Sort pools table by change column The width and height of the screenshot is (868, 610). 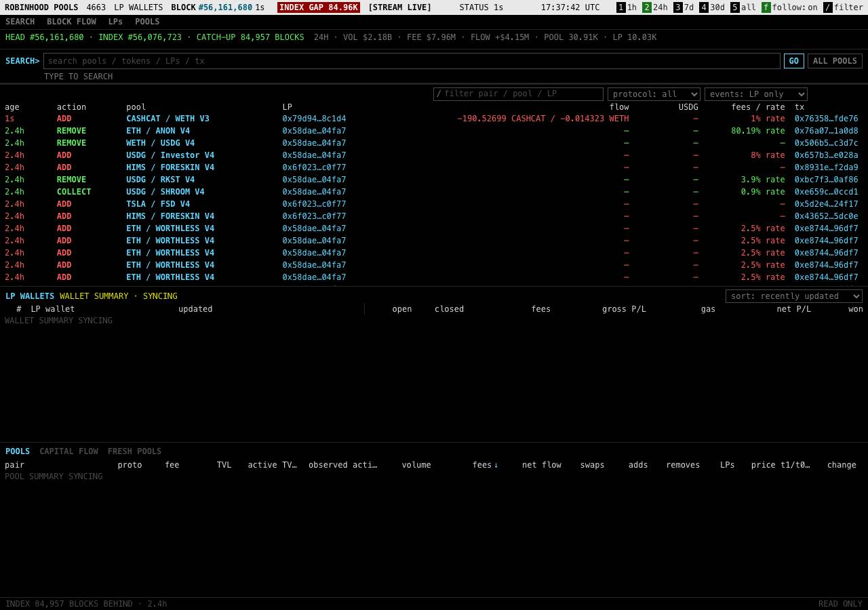(x=842, y=465)
